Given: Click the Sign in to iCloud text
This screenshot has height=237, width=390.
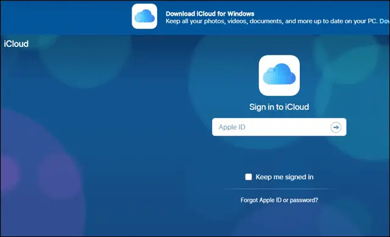Looking at the screenshot, I should [279, 107].
